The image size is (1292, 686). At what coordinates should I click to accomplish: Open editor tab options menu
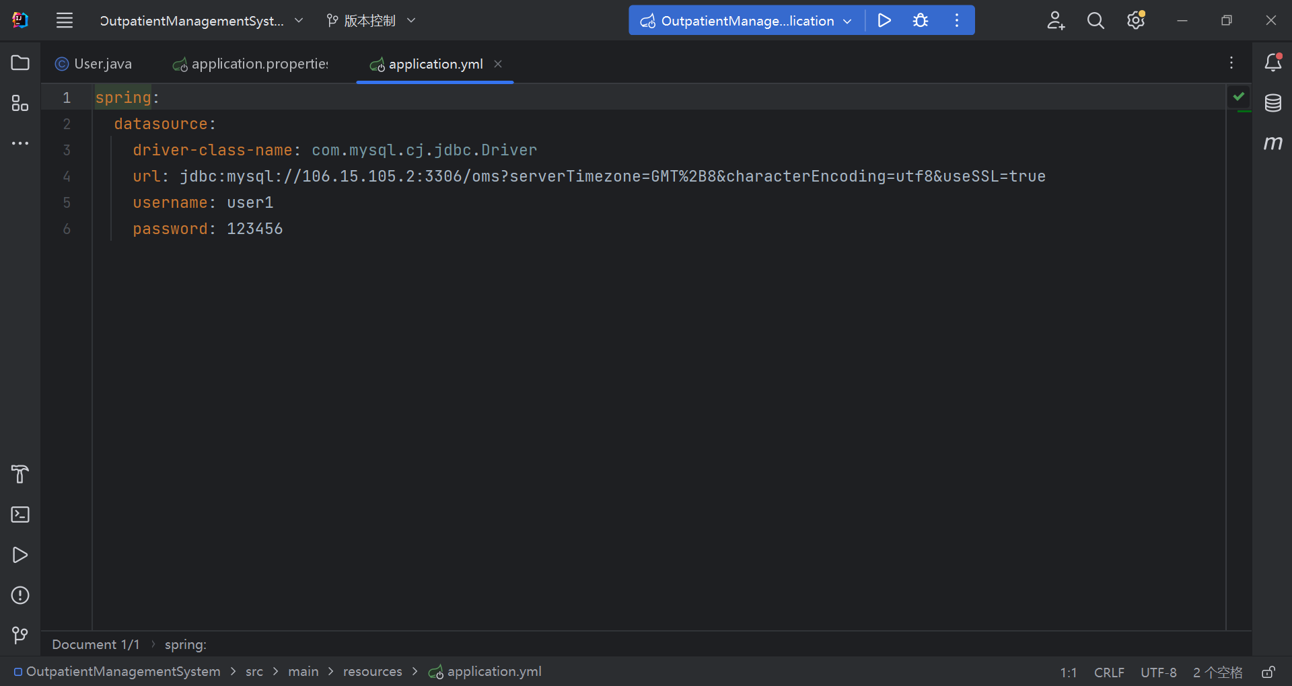(1231, 63)
